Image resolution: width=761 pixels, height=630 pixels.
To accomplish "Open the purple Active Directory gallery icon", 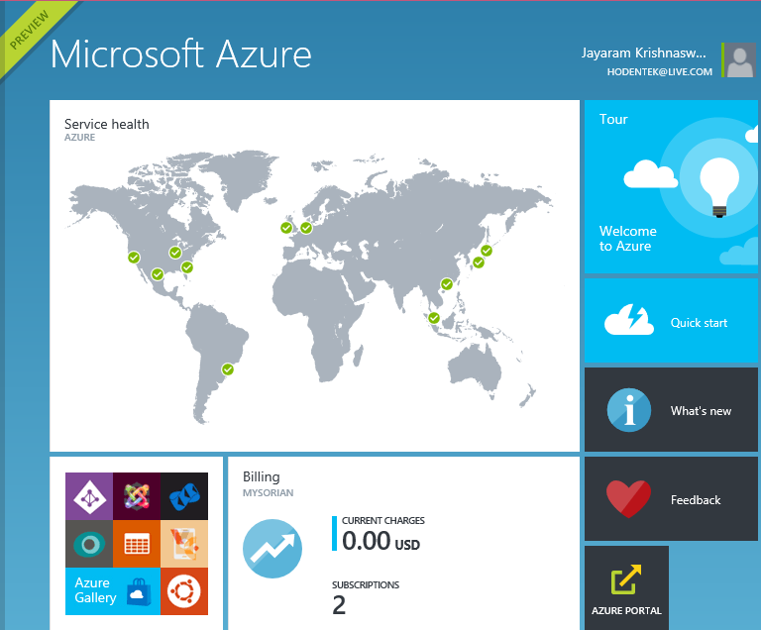I will (x=89, y=496).
